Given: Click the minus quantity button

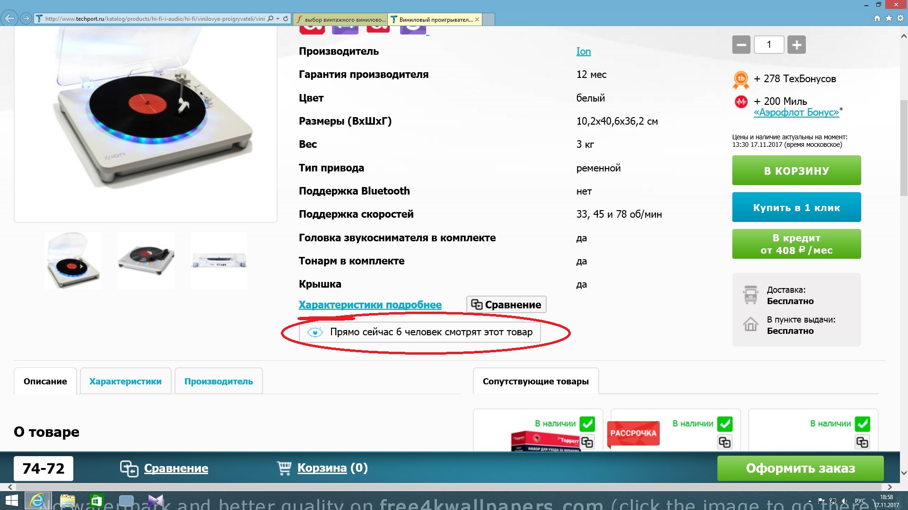Looking at the screenshot, I should pos(741,45).
